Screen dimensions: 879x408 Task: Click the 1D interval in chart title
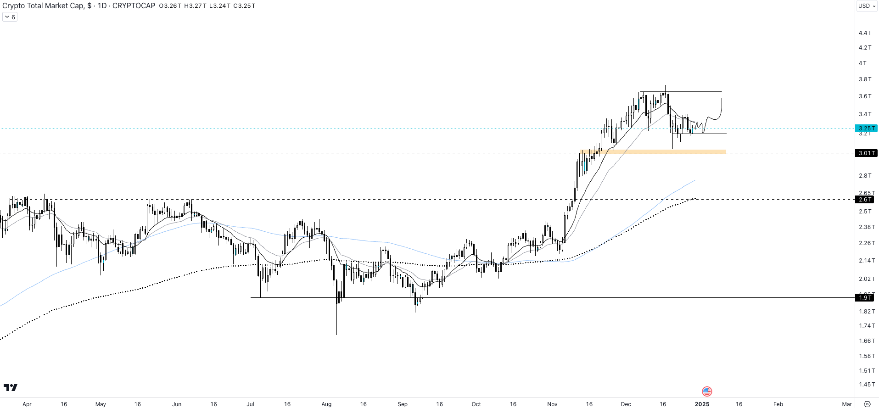pos(102,6)
